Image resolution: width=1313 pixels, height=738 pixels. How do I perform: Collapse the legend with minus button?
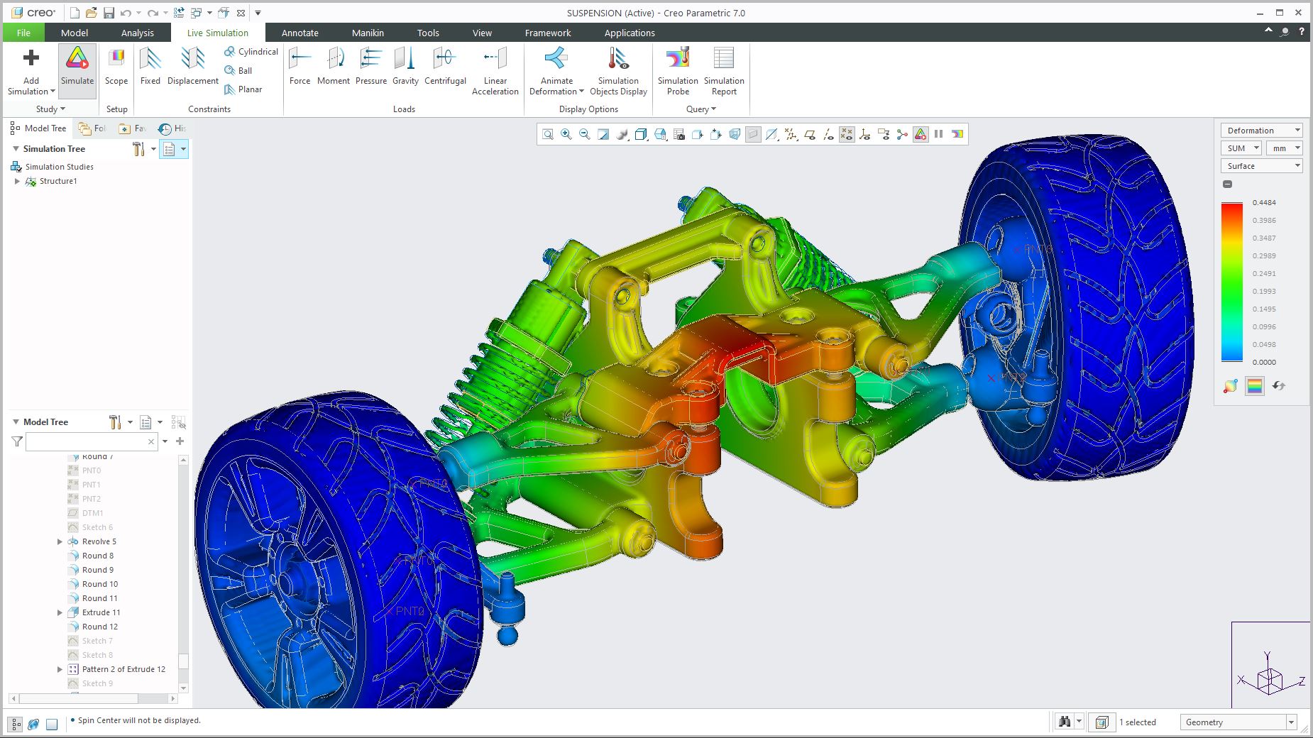[1228, 184]
